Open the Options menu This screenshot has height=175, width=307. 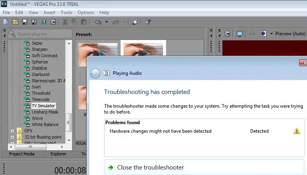(x=86, y=13)
